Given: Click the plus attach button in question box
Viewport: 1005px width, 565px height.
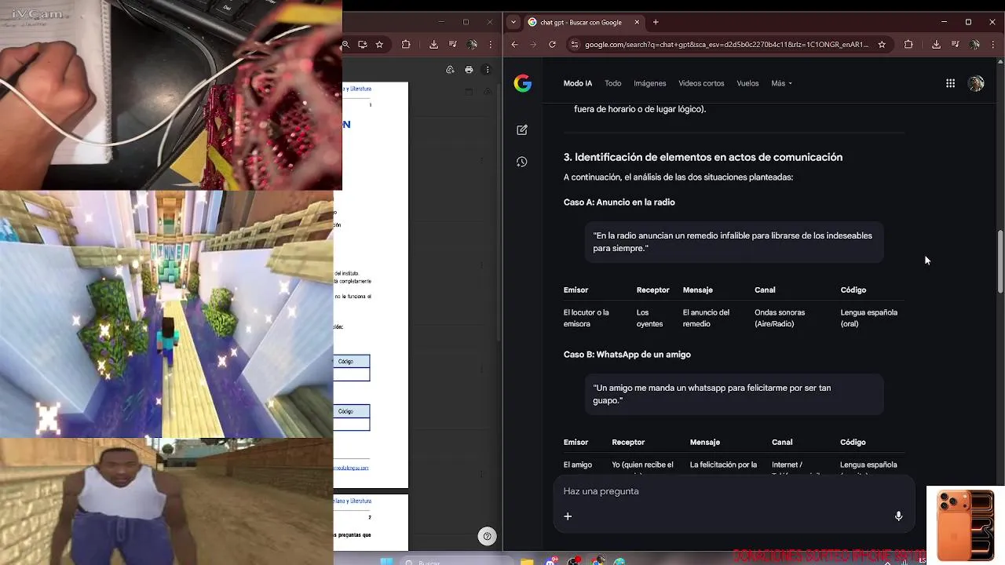Looking at the screenshot, I should coord(568,516).
